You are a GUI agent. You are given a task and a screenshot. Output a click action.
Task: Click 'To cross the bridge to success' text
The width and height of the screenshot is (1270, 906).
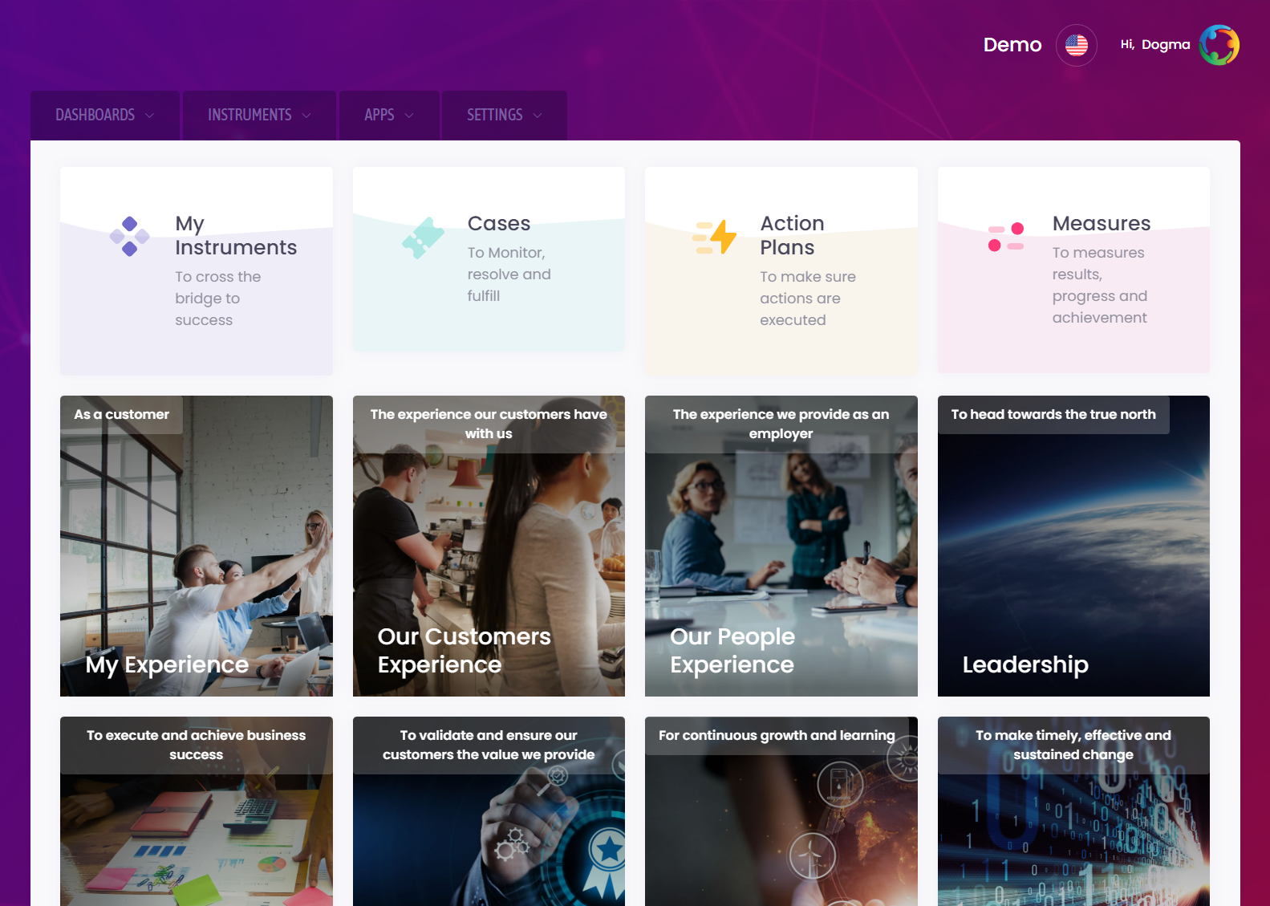[218, 299]
